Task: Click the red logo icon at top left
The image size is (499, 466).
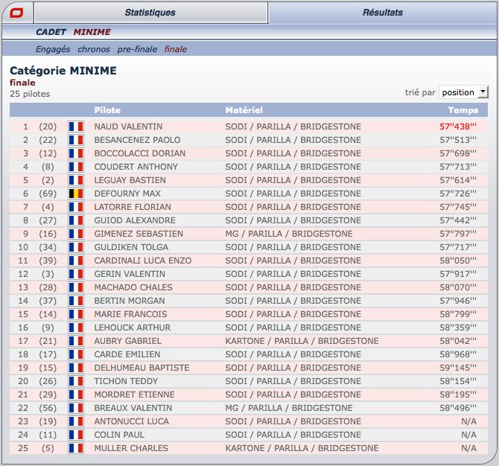Action: (x=16, y=13)
